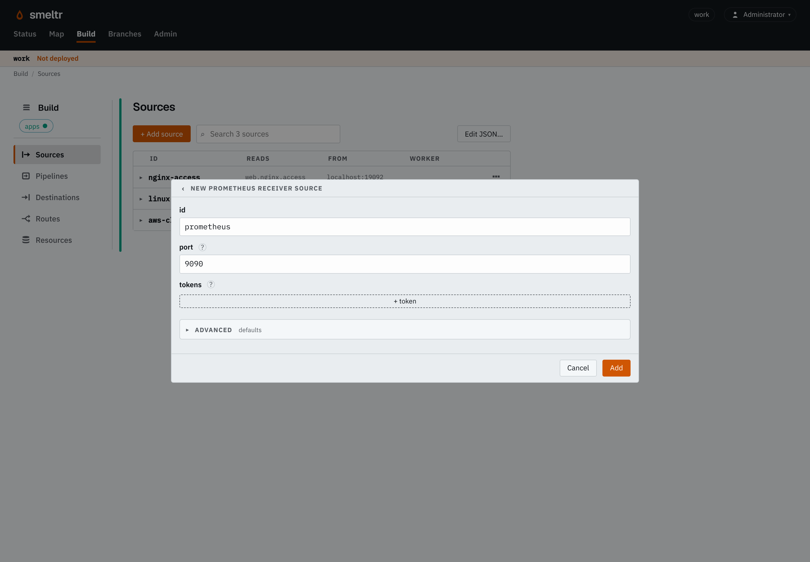The height and width of the screenshot is (562, 810).
Task: Click the Add button in dialog
Action: [616, 368]
